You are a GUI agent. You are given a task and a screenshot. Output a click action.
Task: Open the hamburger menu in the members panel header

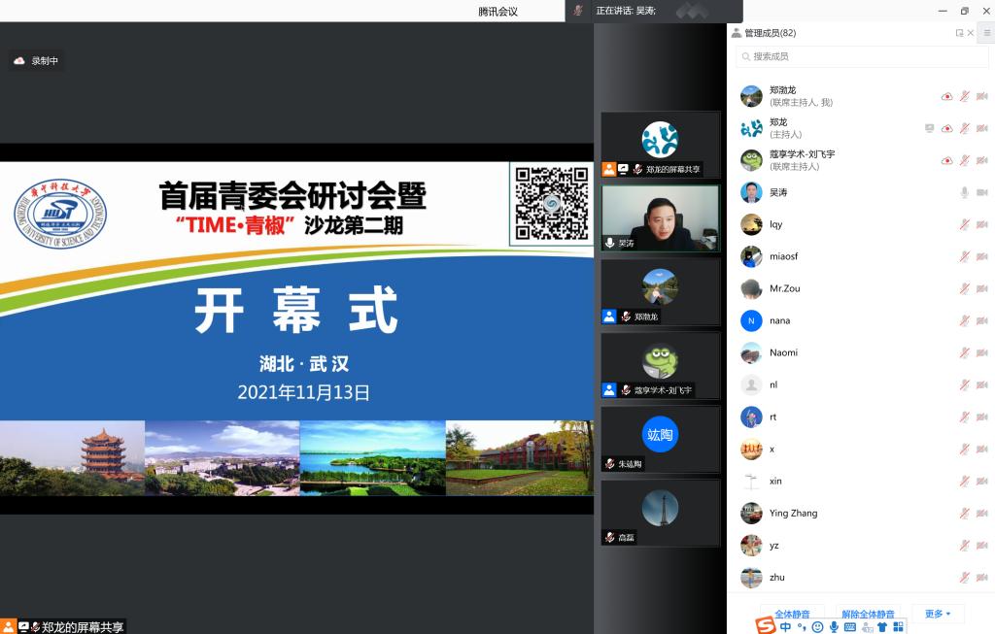tap(987, 33)
